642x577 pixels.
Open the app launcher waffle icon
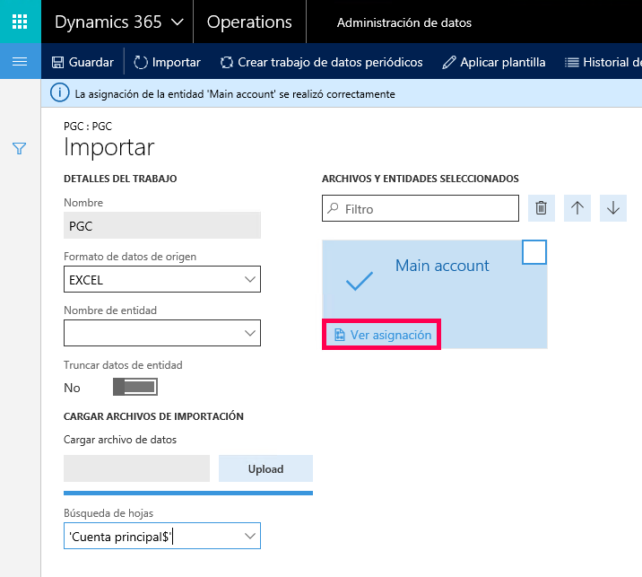click(20, 22)
